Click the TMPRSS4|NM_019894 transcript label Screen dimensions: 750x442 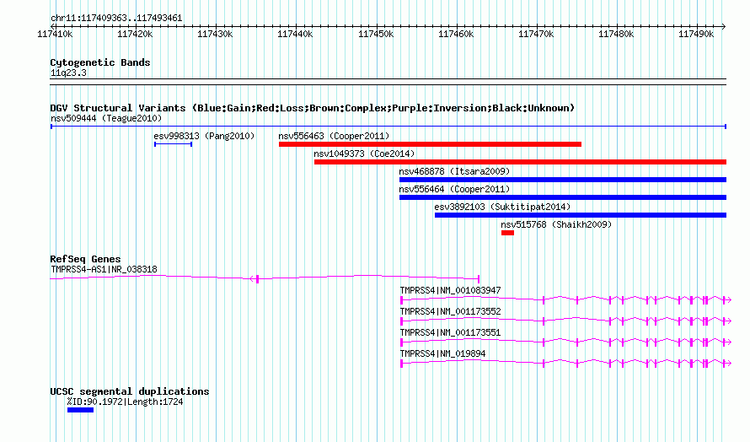(442, 353)
